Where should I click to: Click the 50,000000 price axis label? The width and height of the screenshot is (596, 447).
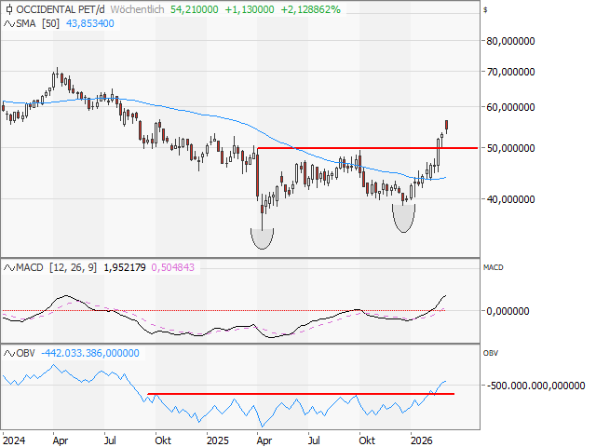click(510, 148)
